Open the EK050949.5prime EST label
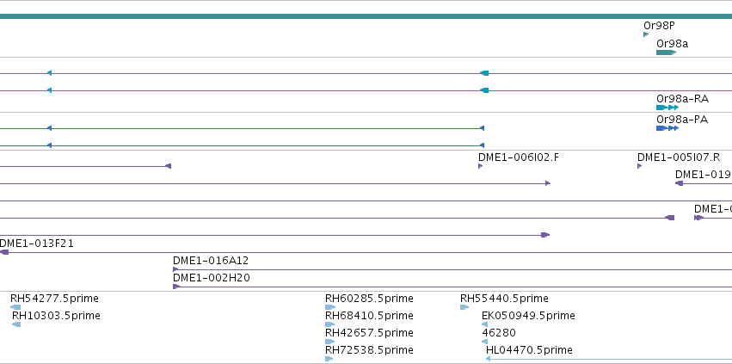The height and width of the screenshot is (364, 732). tap(528, 316)
